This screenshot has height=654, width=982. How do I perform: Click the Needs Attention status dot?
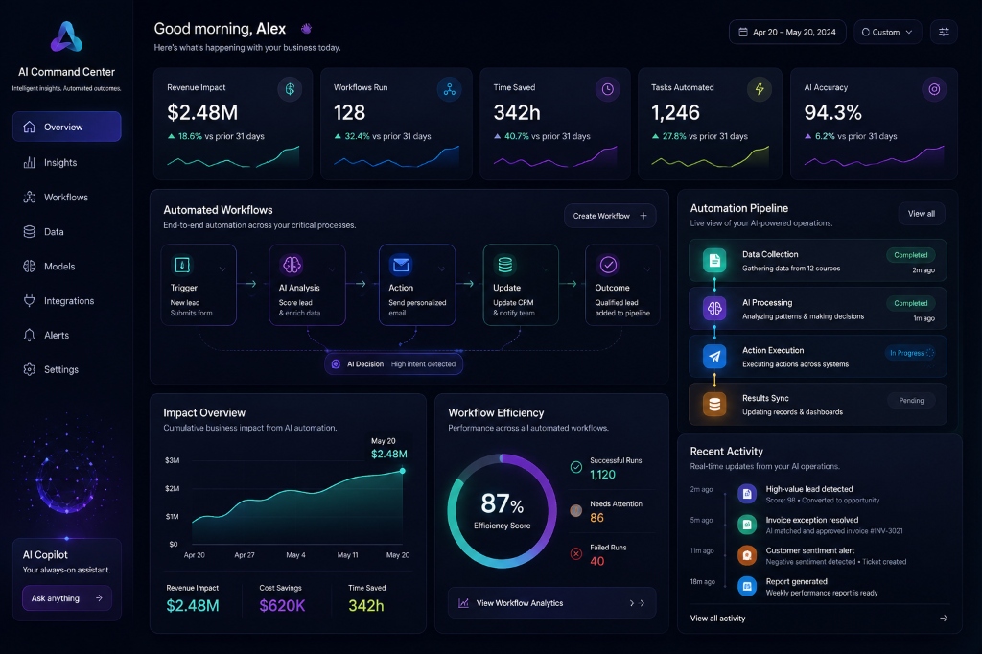(x=576, y=510)
